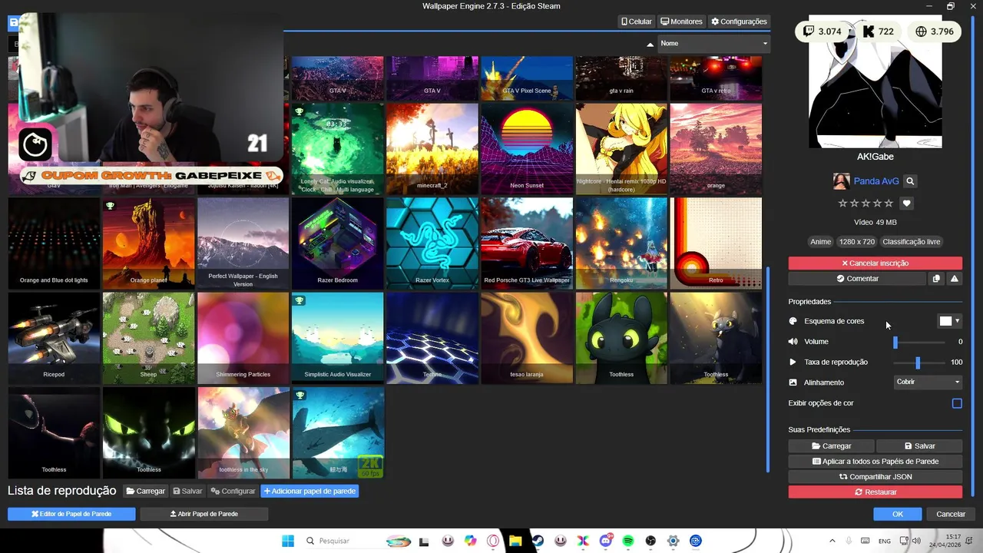Load a preset with Carregar under Suas Predefinições
Viewport: 983px width, 553px height.
click(x=831, y=446)
